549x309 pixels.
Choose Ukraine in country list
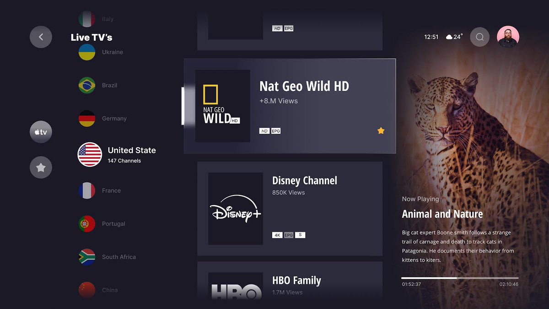point(113,52)
